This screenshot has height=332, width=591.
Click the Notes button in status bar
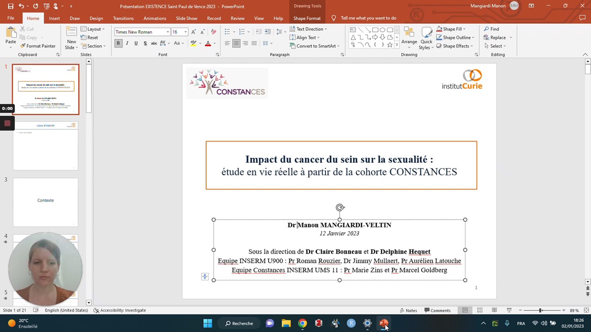pyautogui.click(x=409, y=310)
